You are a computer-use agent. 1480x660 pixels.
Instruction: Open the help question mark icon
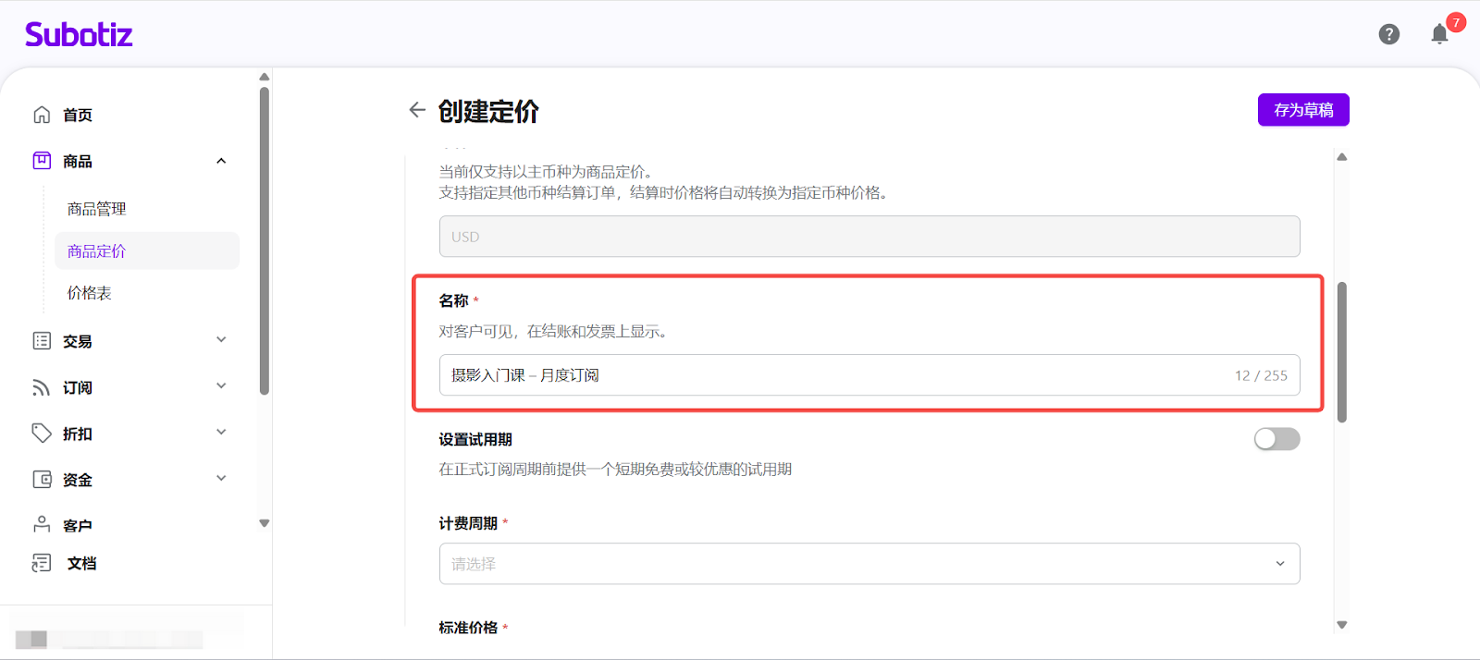click(x=1388, y=34)
